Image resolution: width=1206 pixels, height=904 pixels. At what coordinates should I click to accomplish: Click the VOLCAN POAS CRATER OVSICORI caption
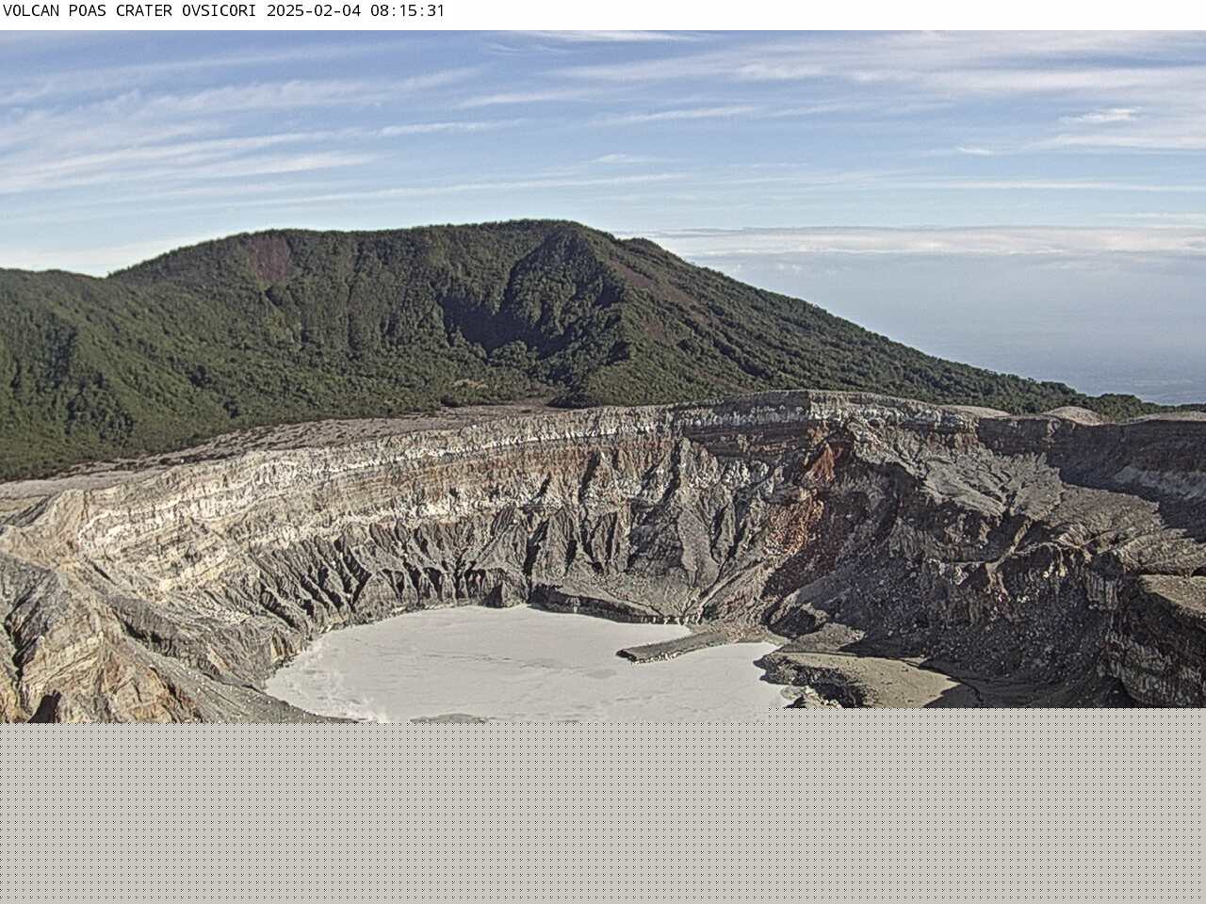[x=131, y=11]
